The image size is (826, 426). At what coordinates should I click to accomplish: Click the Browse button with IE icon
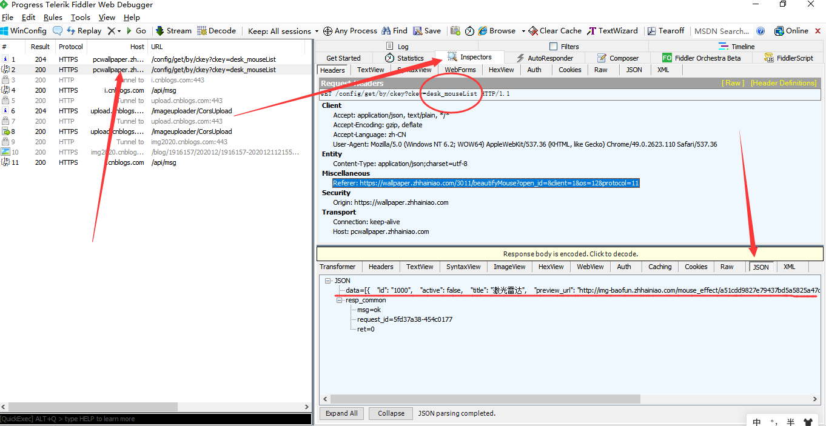pos(497,31)
